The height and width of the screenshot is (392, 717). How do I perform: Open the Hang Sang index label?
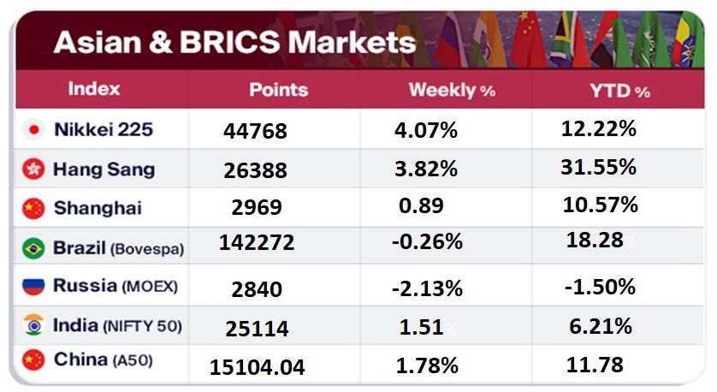(x=104, y=169)
